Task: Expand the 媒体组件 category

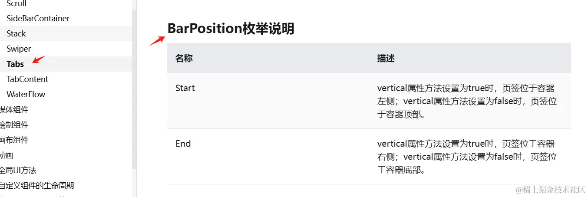Action: coord(14,109)
